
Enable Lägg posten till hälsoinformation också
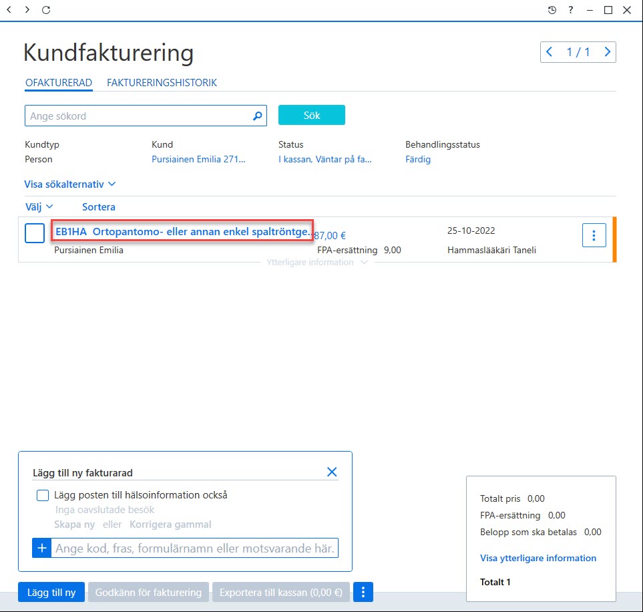pyautogui.click(x=43, y=495)
